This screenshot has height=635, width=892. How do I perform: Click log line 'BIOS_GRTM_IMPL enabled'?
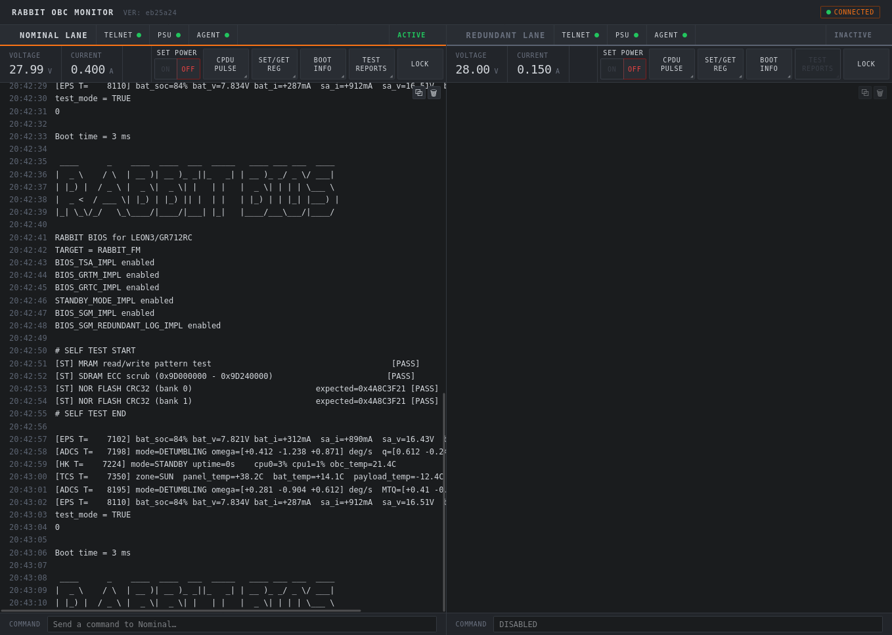coord(107,275)
